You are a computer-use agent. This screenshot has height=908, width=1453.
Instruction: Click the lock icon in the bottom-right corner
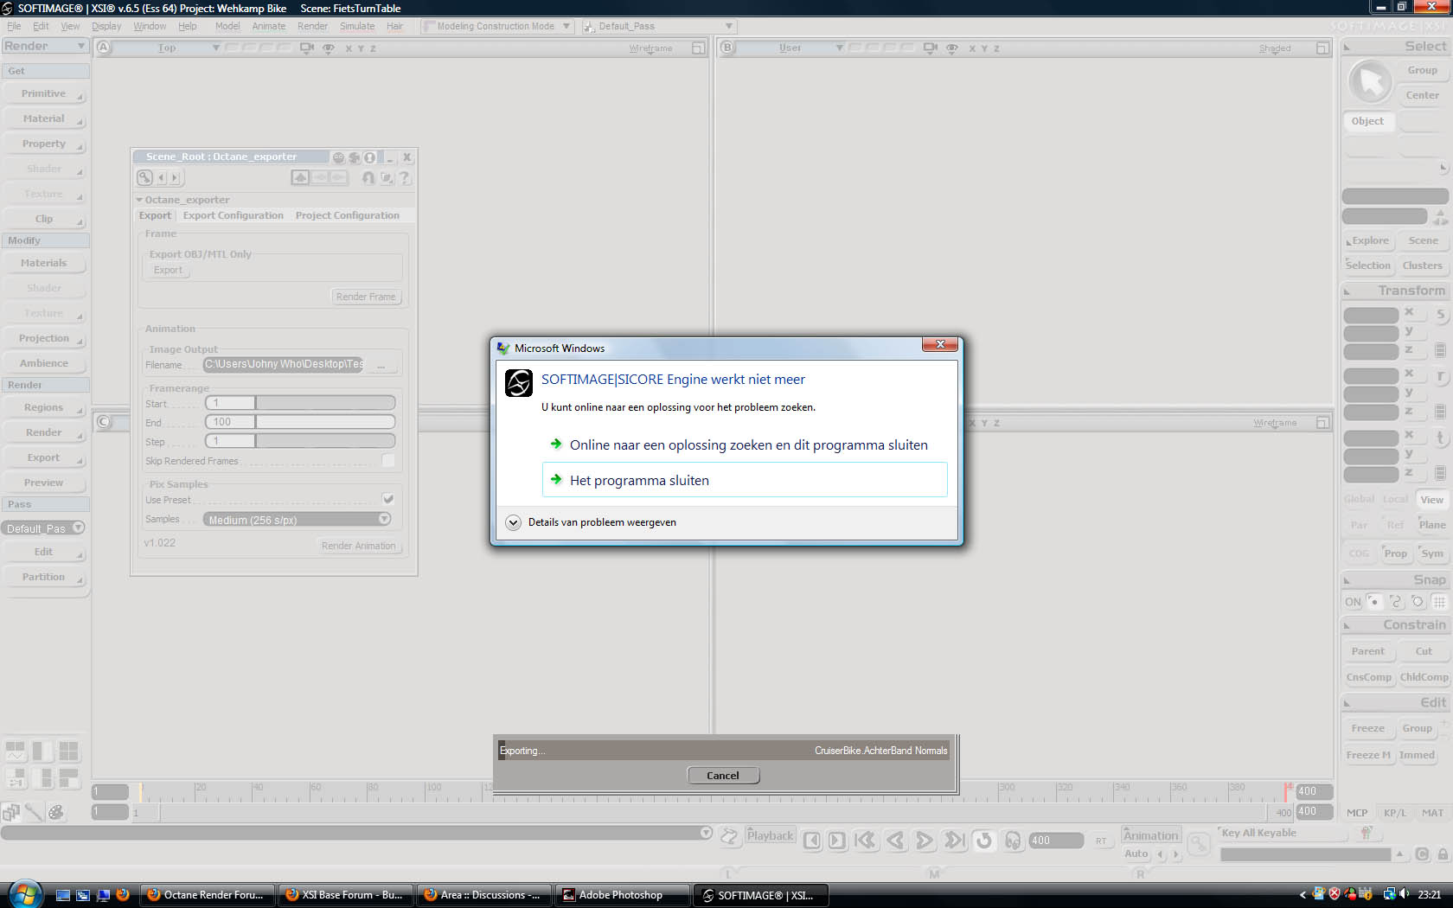(1443, 854)
